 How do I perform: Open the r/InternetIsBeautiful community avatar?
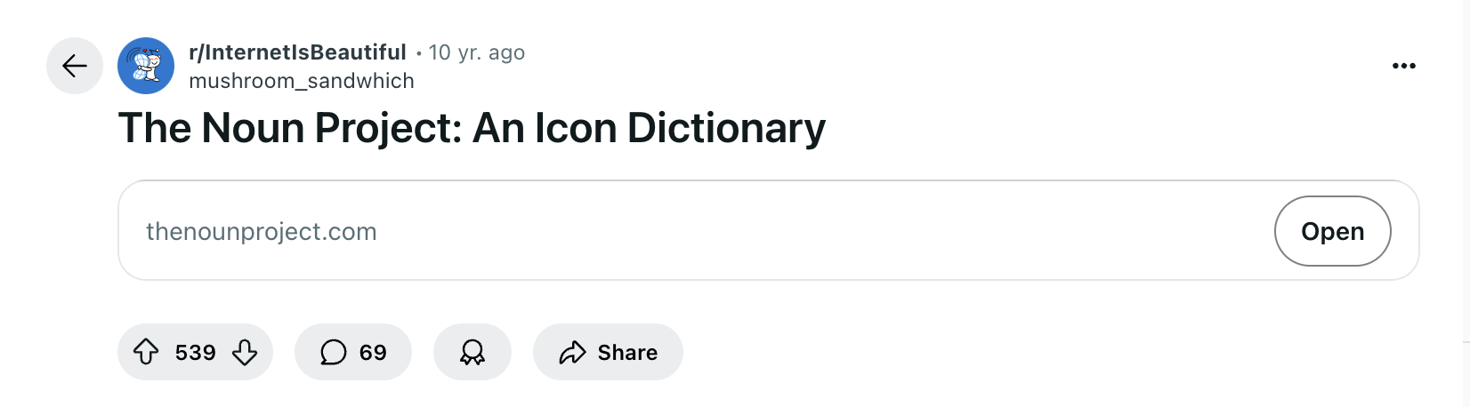click(146, 66)
